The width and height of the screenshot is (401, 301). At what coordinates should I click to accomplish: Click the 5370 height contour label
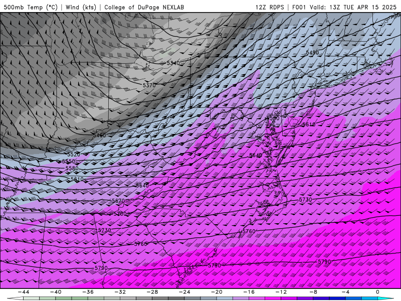coord(149,85)
